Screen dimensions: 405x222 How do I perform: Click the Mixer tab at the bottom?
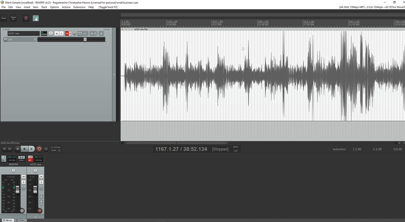pos(8,220)
